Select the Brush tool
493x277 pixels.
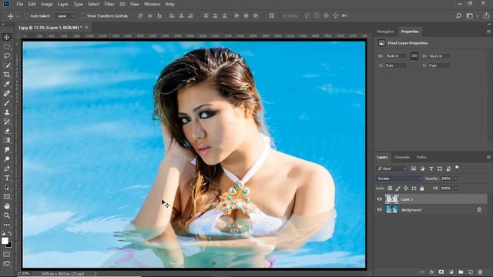(x=7, y=103)
